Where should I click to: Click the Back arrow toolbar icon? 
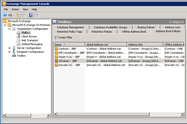[5, 15]
